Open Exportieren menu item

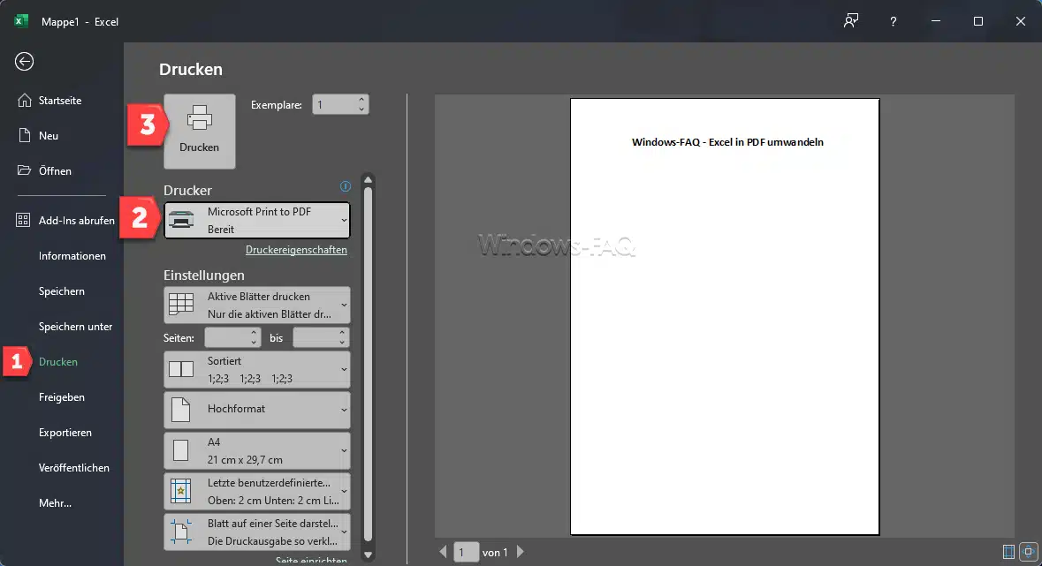pyautogui.click(x=65, y=433)
